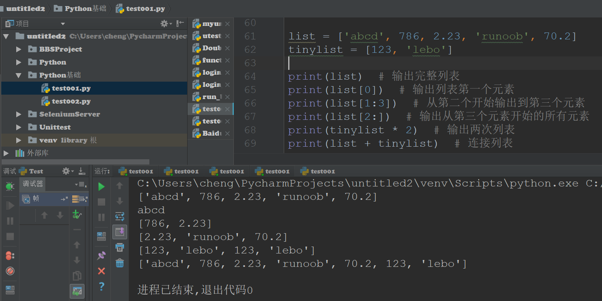Expand the SeleniumServer folder
The height and width of the screenshot is (301, 602).
(19, 114)
